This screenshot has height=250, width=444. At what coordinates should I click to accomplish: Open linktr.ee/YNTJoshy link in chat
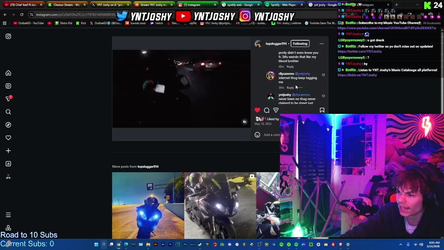[x=357, y=75]
